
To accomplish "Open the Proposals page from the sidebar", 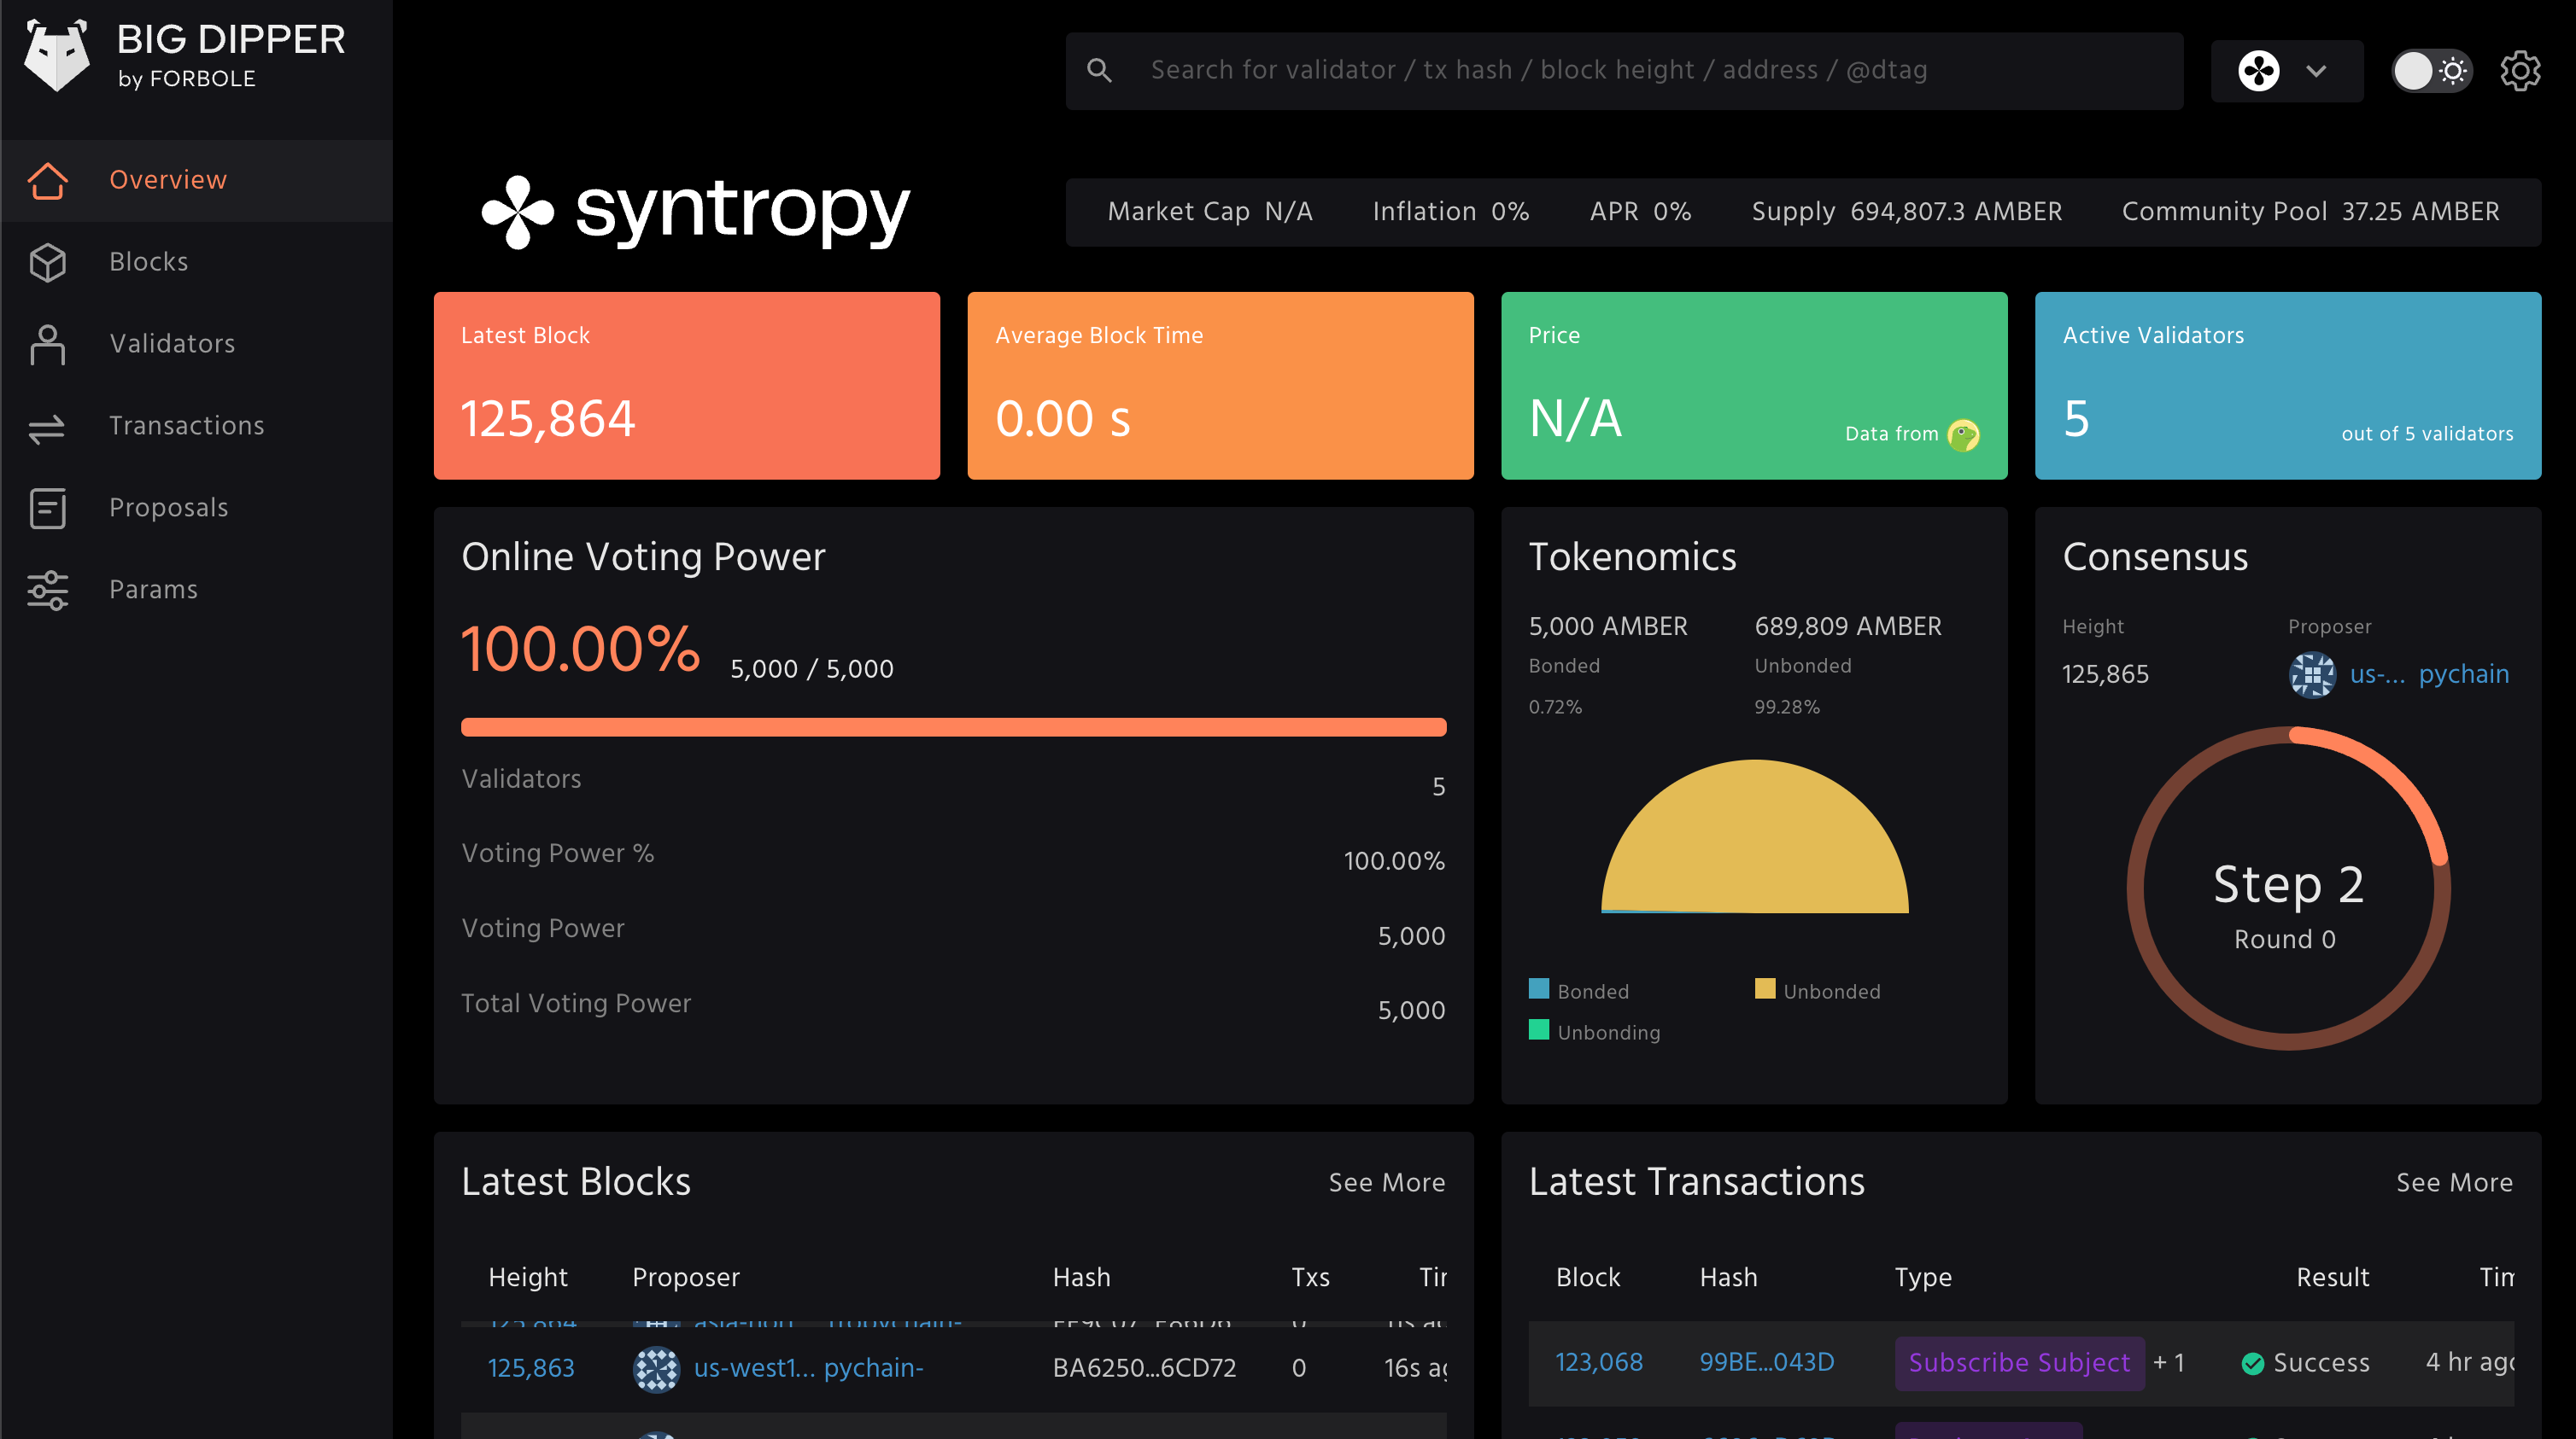I will coord(168,508).
